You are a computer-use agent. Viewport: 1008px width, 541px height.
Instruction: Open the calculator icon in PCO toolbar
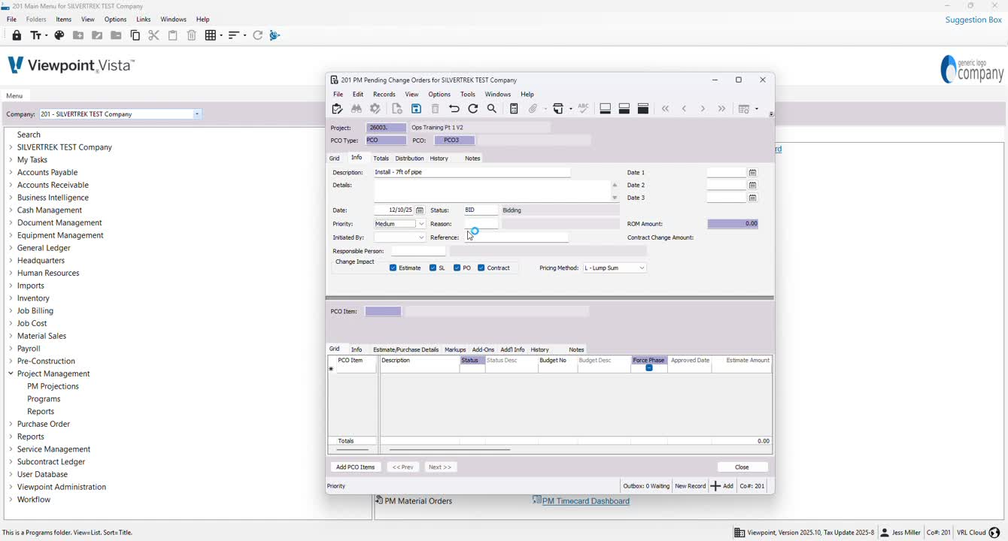514,109
